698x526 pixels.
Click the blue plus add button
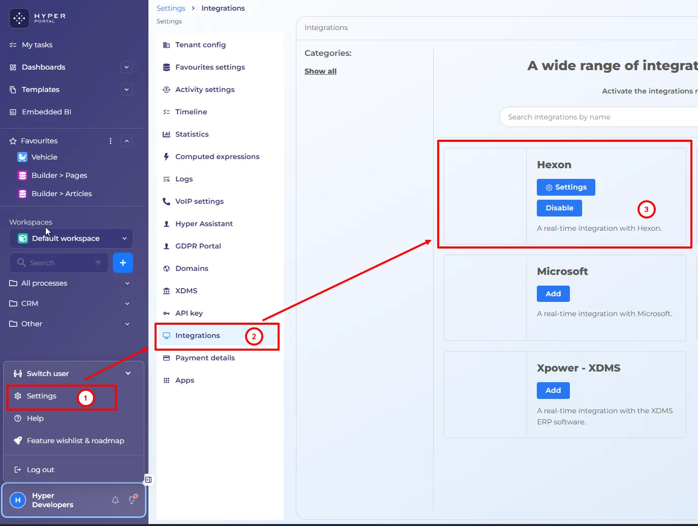123,263
